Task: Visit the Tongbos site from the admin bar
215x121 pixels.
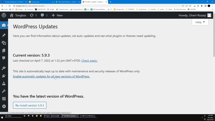Action: 18,15
